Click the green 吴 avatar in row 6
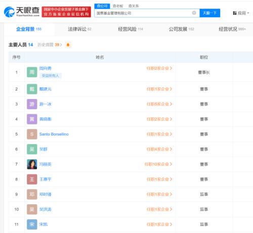 (32, 149)
